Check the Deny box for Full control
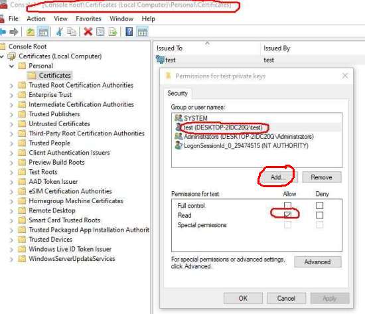Image resolution: width=365 pixels, height=314 pixels. click(320, 205)
